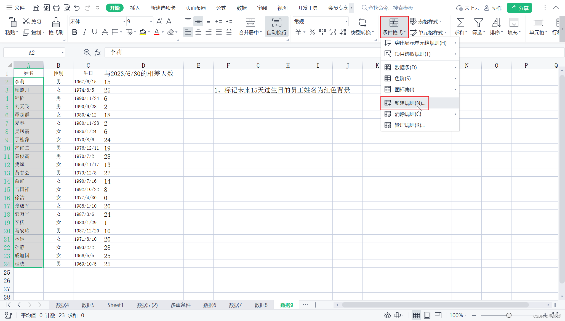Open the 100% zoom level dropdown
Viewport: 565px width, 321px height.
coord(458,315)
